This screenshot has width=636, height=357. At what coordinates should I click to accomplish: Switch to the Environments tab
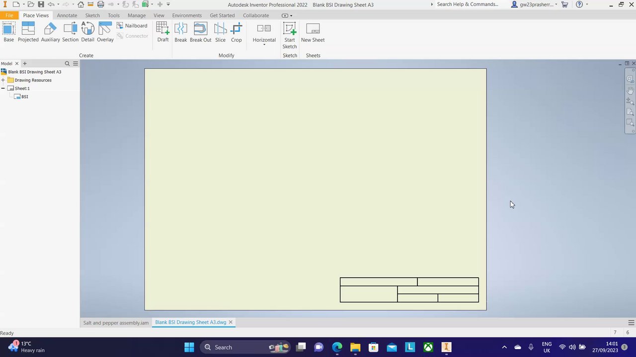187,15
